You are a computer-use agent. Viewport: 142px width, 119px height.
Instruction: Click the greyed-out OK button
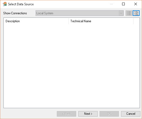[109, 114]
